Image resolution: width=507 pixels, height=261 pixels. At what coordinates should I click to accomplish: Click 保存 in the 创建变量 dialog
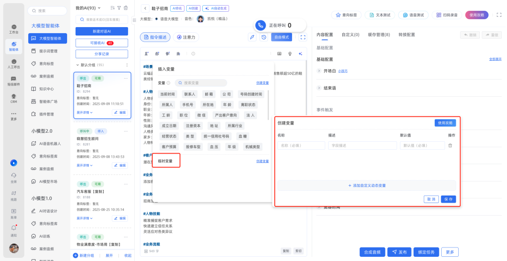(448, 199)
